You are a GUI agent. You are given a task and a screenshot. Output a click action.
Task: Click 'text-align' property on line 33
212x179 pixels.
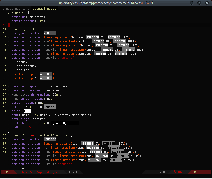(x=20, y=119)
